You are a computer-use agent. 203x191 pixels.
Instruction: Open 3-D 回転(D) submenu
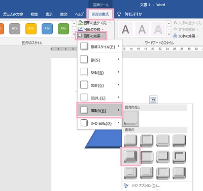[x=100, y=123]
